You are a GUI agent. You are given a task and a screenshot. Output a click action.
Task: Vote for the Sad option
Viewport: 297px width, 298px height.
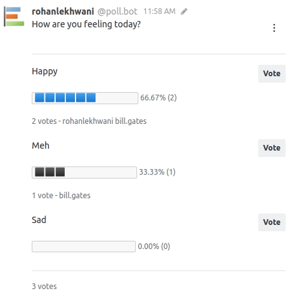[272, 222]
